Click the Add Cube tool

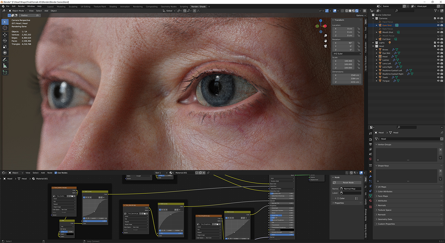click(x=5, y=72)
